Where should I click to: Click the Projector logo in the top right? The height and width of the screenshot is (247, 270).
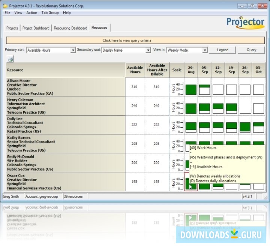point(246,22)
